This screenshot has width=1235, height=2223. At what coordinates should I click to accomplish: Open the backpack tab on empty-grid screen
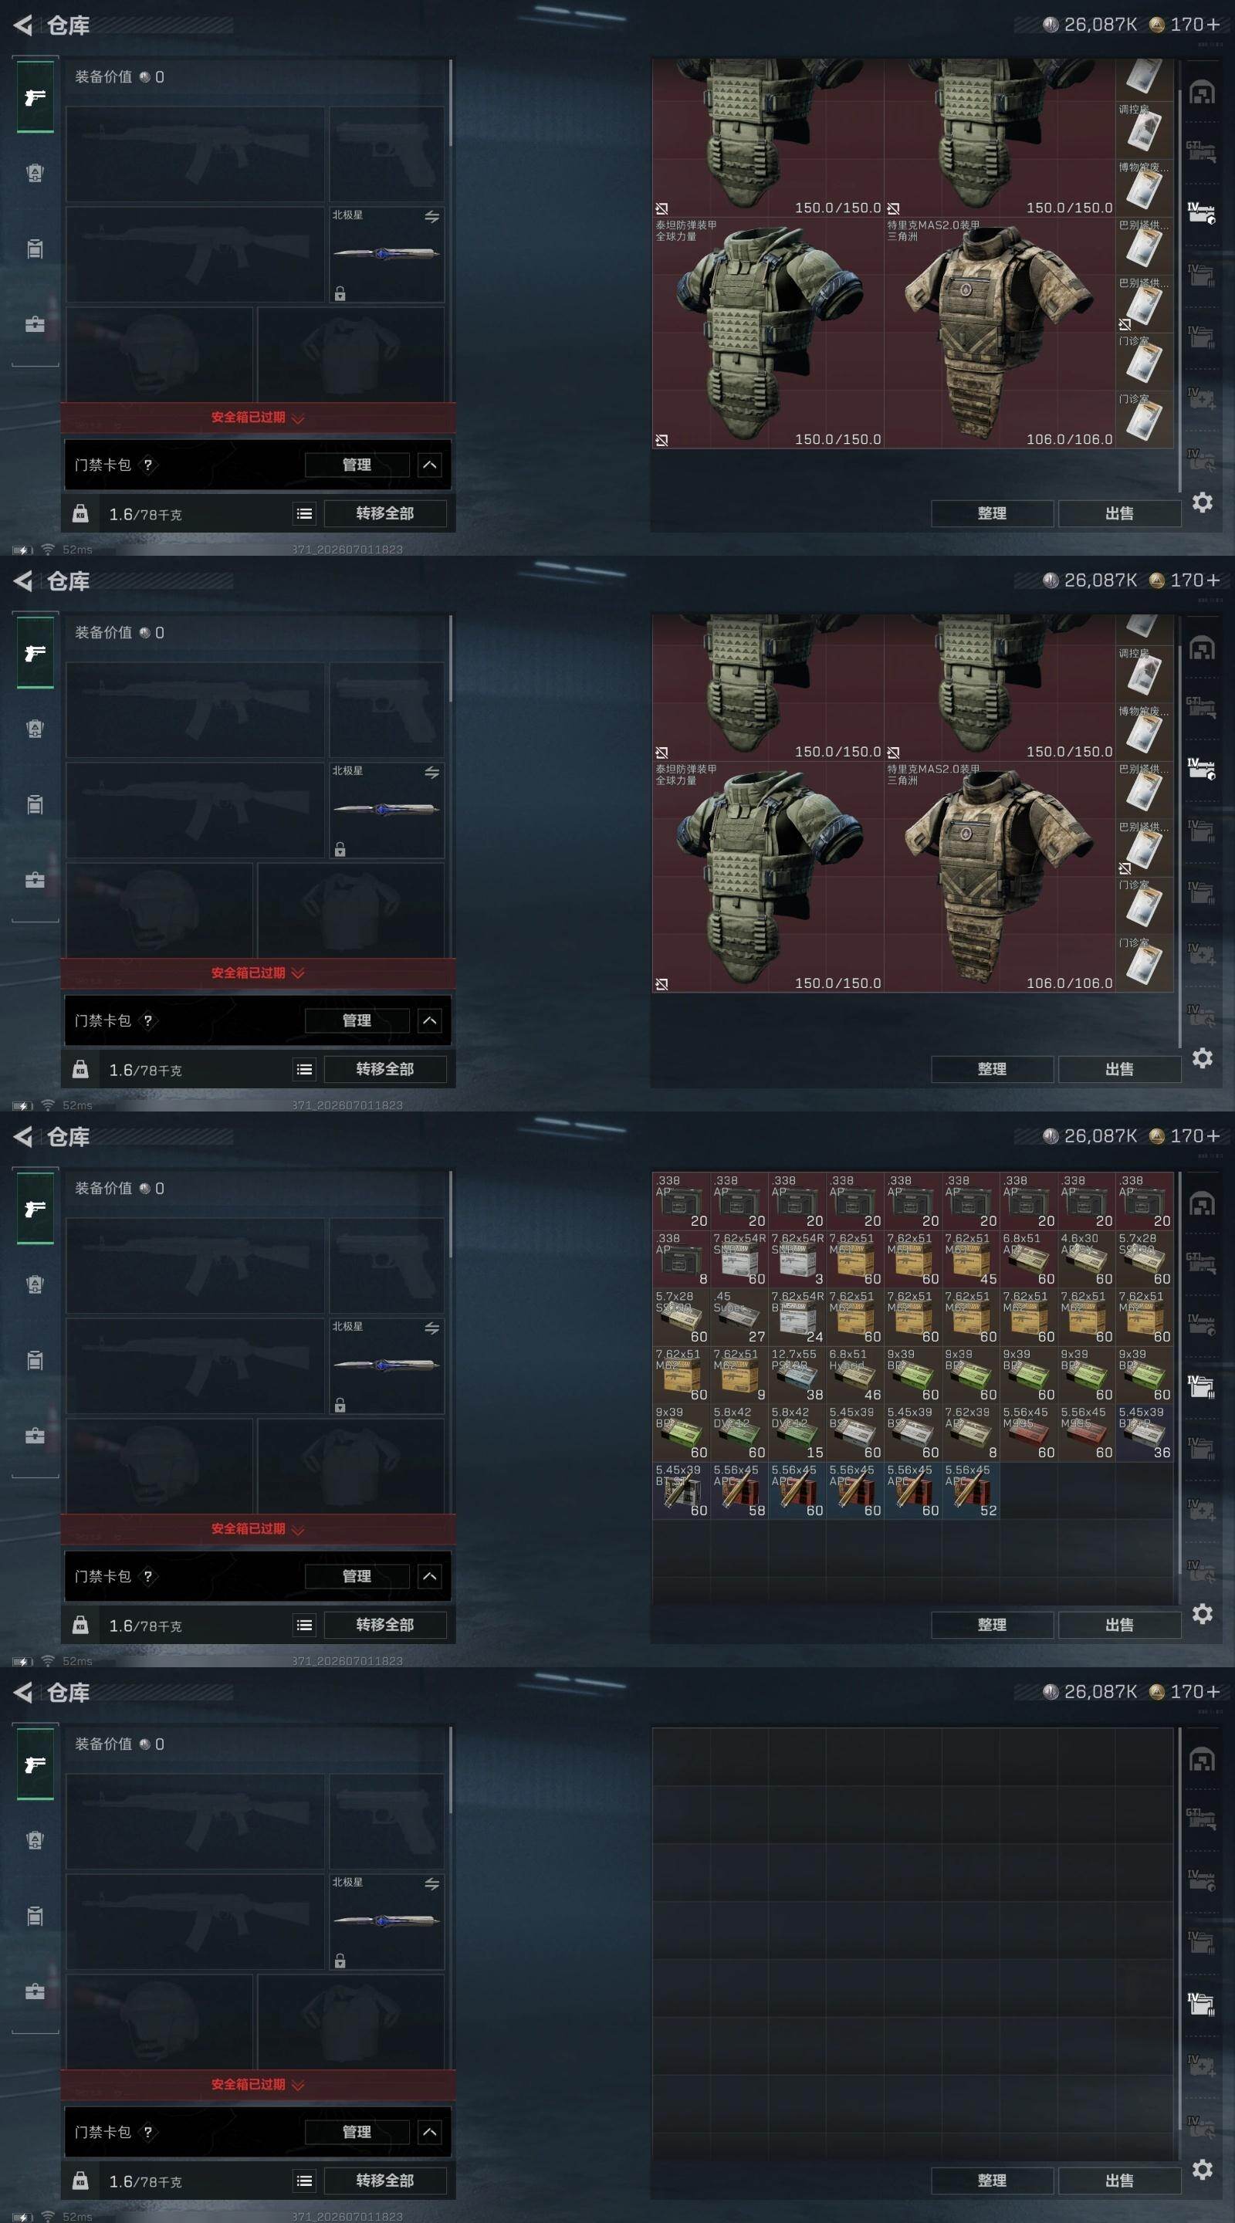pos(36,1841)
